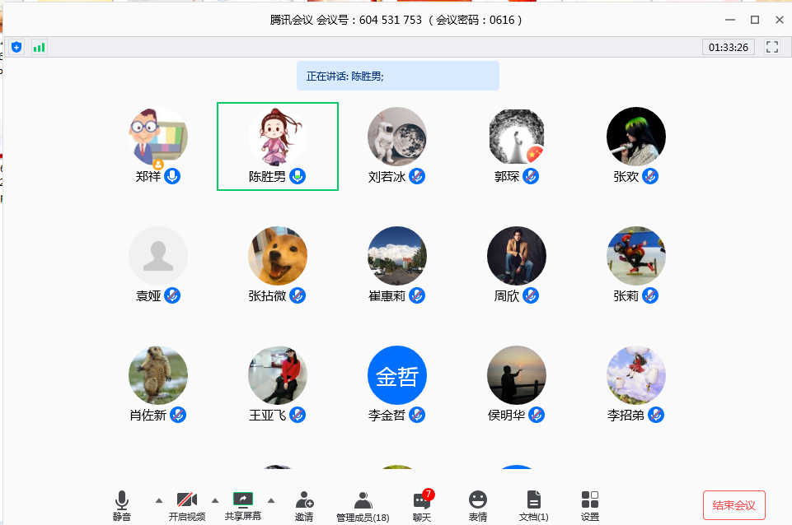This screenshot has width=792, height=525.
Task: Click 陈胜男's active microphone icon
Action: click(x=298, y=176)
